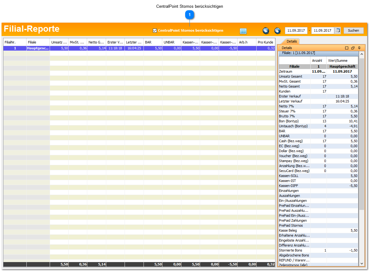Open the table layout grid icon
Viewport: 370px width, 272px height.
(x=243, y=31)
